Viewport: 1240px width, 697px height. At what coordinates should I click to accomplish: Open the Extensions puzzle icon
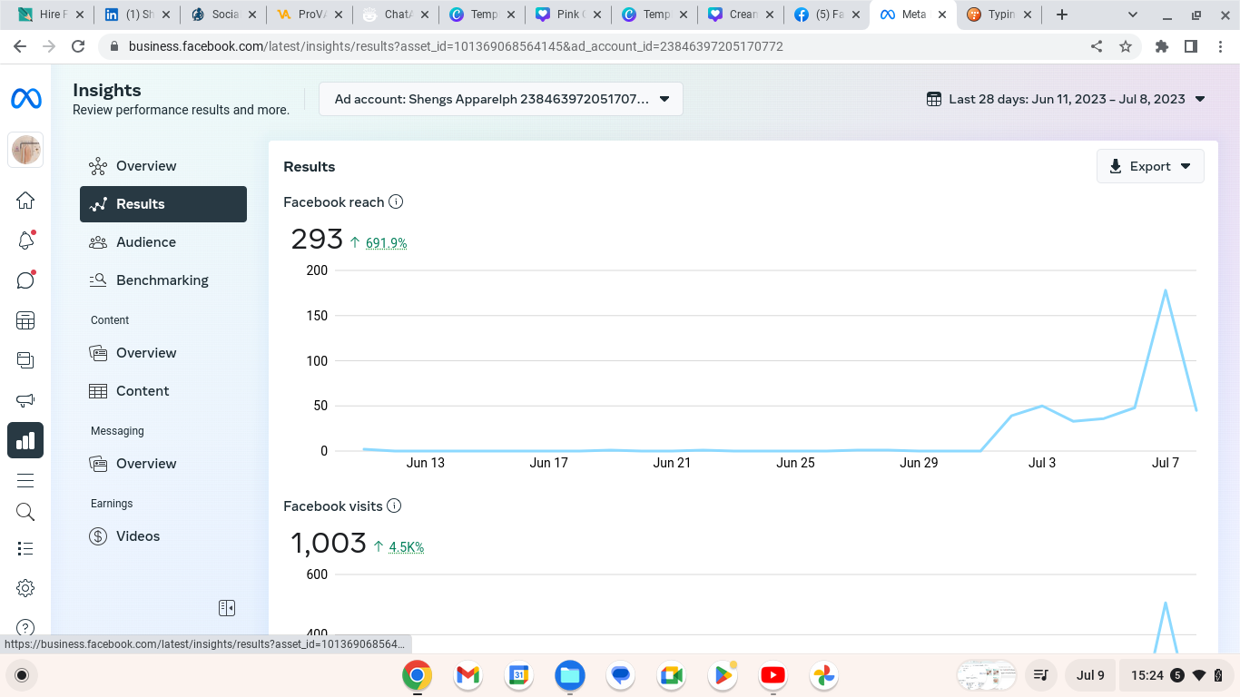tap(1162, 46)
